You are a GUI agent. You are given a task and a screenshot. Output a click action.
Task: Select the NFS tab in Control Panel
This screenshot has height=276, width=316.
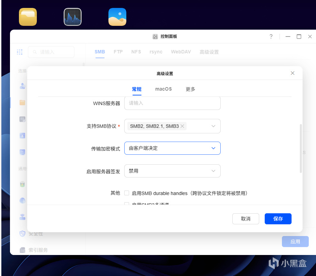coord(136,52)
